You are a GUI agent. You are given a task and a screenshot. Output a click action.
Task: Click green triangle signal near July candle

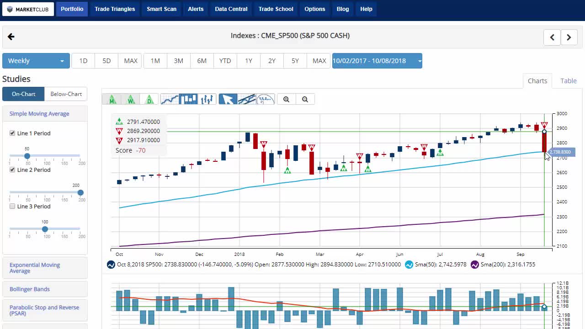point(440,153)
